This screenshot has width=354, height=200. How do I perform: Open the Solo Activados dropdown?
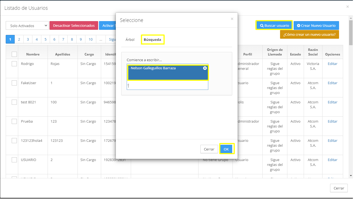(x=27, y=26)
